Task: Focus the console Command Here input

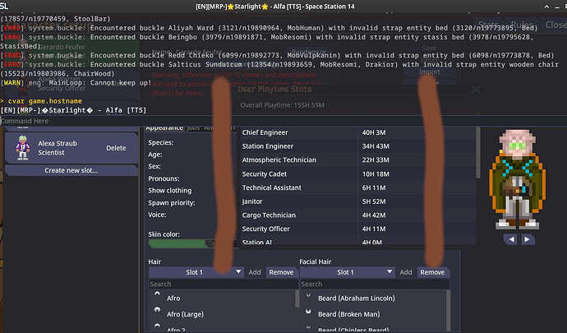Action: (283, 121)
